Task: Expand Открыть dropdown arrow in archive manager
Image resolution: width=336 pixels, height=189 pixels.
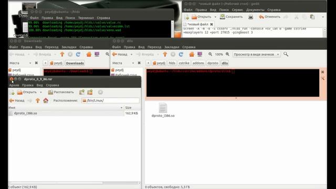Action: coord(41,92)
